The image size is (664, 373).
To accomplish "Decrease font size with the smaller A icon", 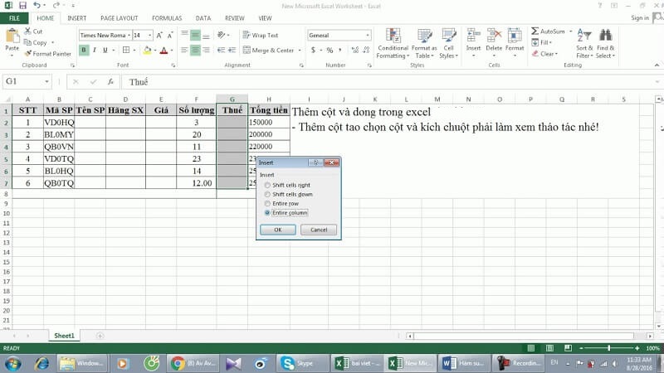I will click(x=170, y=35).
